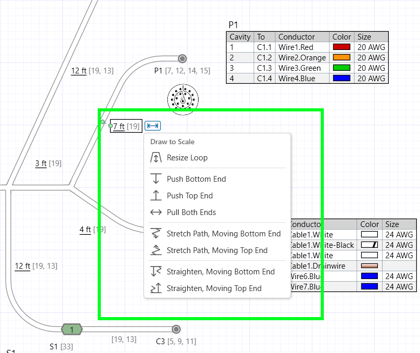Choose Stretch Path, Moving Bottom End

point(217,234)
